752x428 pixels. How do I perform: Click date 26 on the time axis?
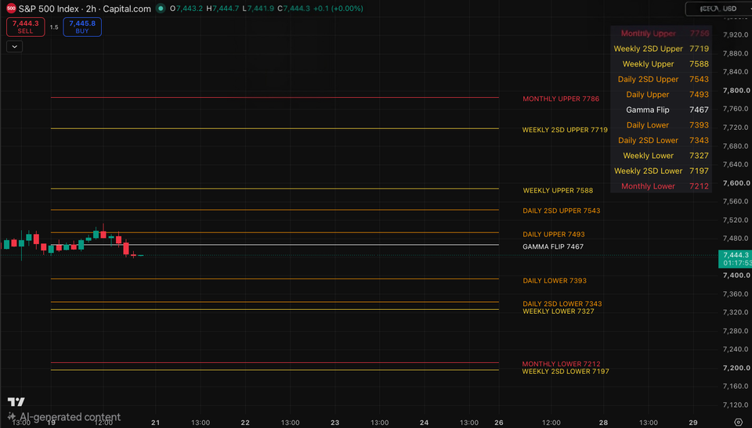tap(499, 423)
